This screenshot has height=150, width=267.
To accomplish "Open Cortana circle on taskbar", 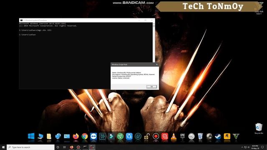I will click(x=58, y=147).
